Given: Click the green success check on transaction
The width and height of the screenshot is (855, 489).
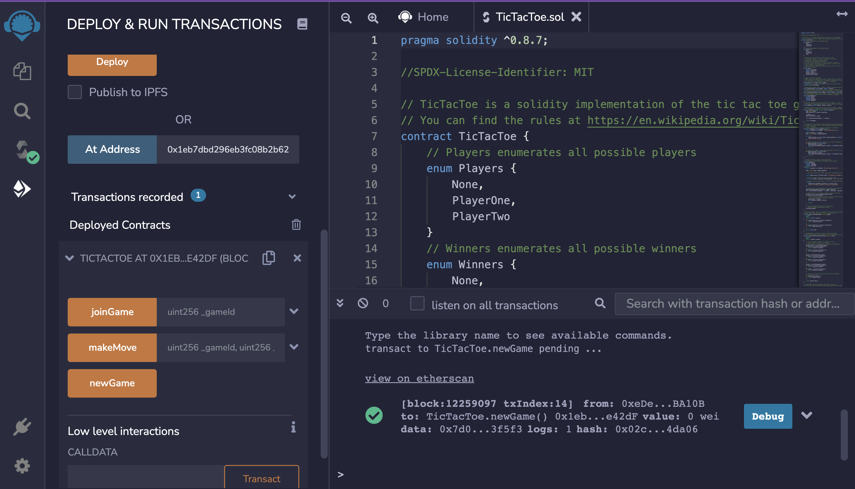Looking at the screenshot, I should pyautogui.click(x=374, y=415).
